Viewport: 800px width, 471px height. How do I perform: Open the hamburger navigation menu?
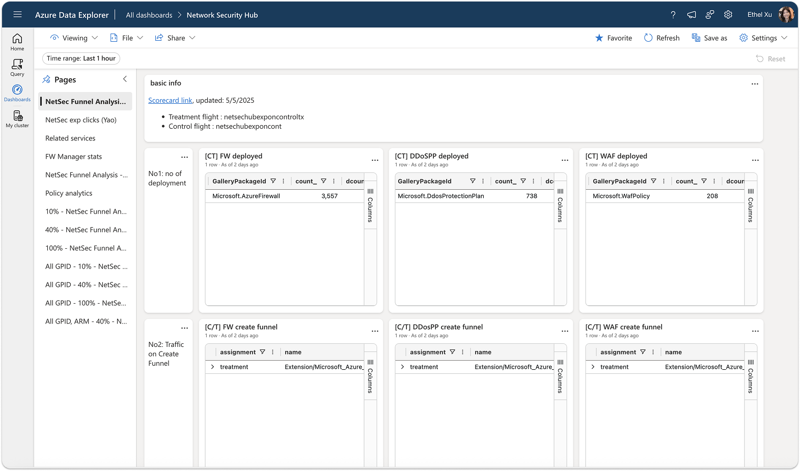pos(17,15)
